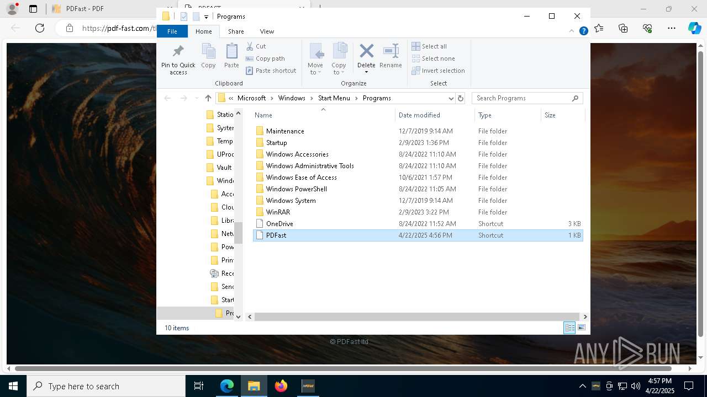Open Customize Quick Access Toolbar dropdown
Viewport: 707px width, 397px height.
pyautogui.click(x=206, y=17)
